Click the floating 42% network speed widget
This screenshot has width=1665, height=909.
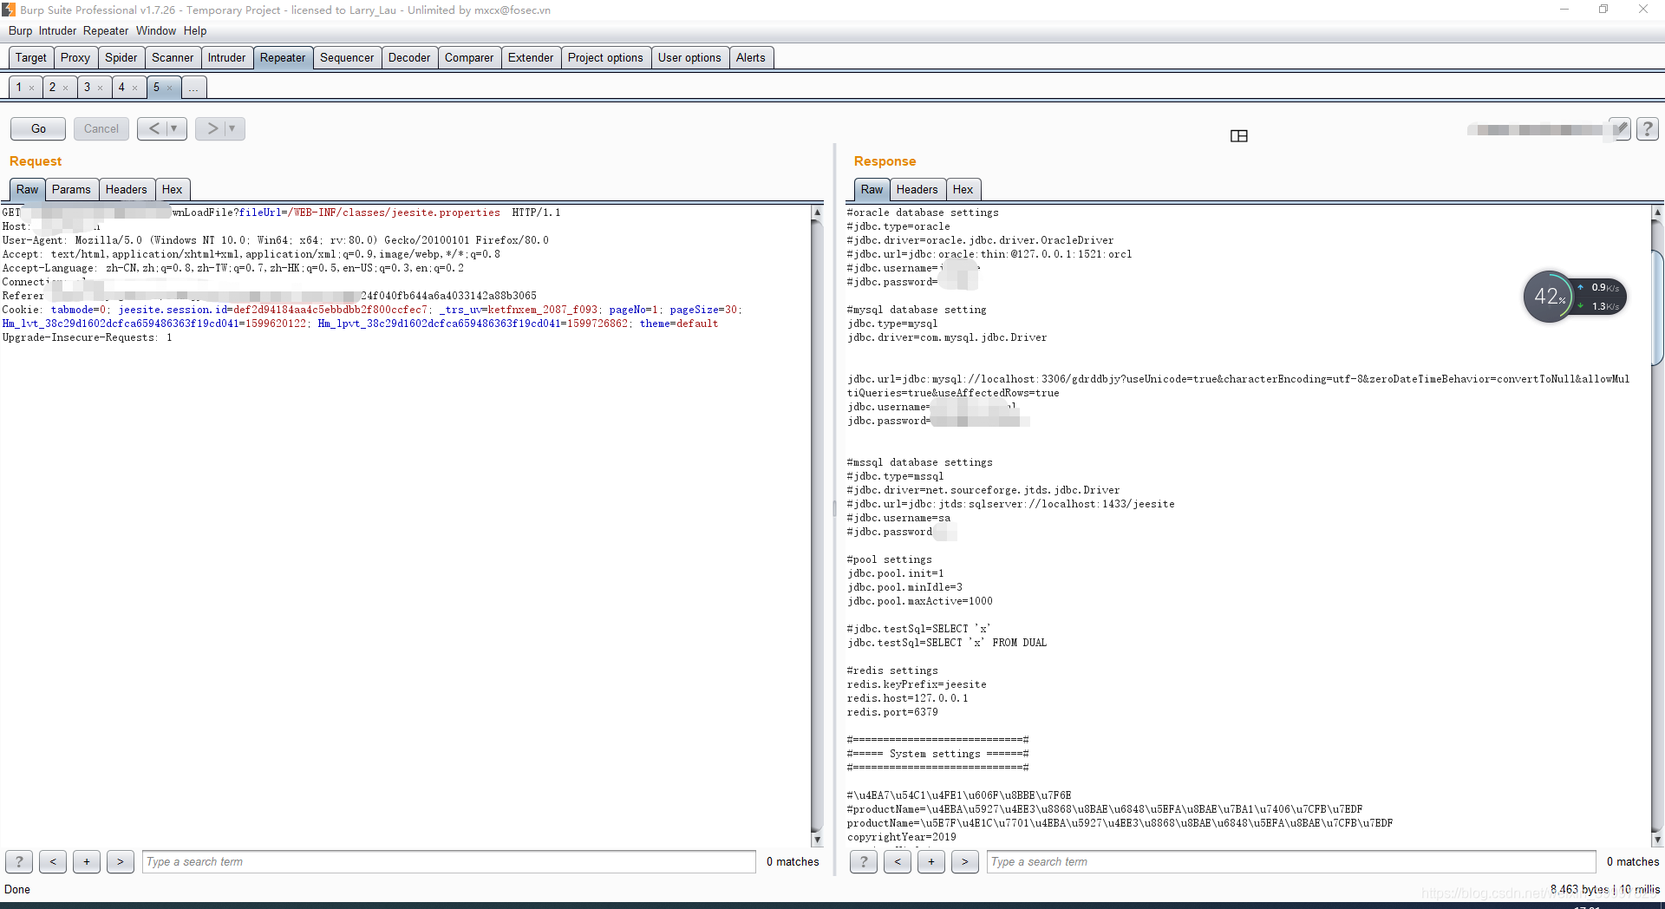1575,297
